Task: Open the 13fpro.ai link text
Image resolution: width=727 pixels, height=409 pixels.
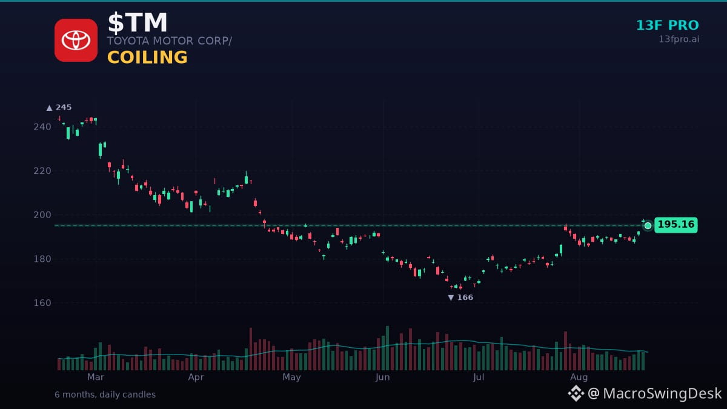Action: tap(679, 39)
